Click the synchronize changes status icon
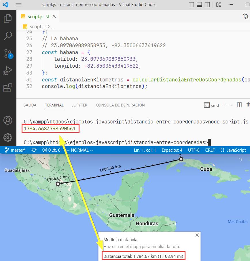Screen dimensions: 250x261 click(x=34, y=150)
